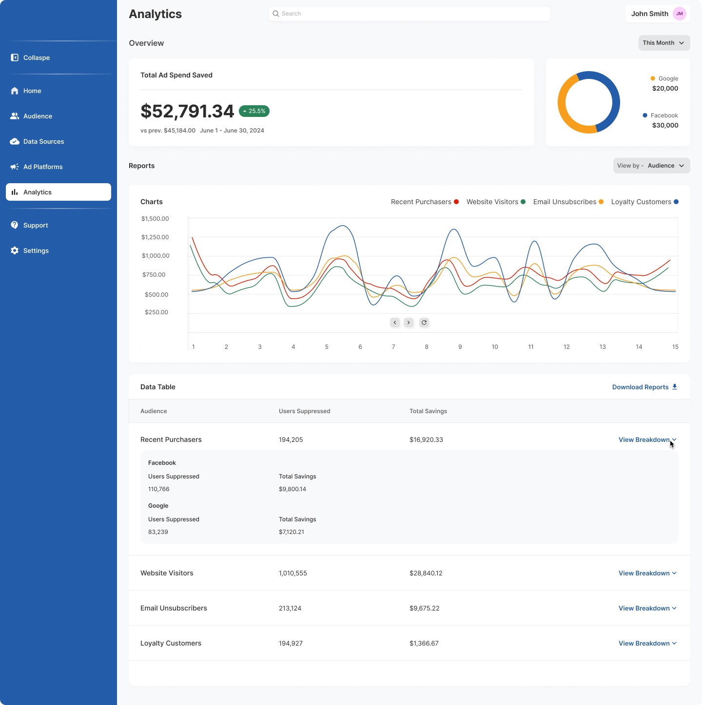
Task: Open the John Smith profile menu
Action: [657, 14]
